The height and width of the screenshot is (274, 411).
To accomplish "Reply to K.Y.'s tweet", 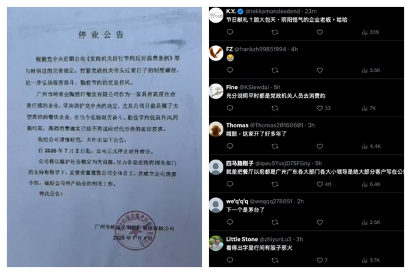I will tap(230, 32).
